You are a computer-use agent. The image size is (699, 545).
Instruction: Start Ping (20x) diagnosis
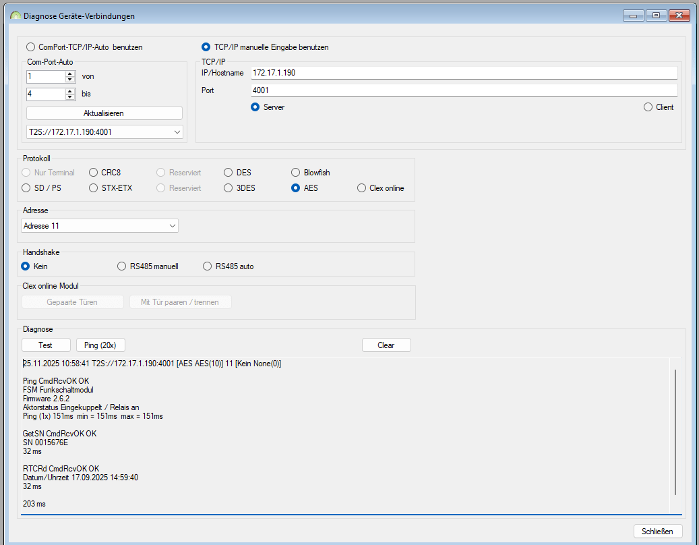click(x=100, y=345)
